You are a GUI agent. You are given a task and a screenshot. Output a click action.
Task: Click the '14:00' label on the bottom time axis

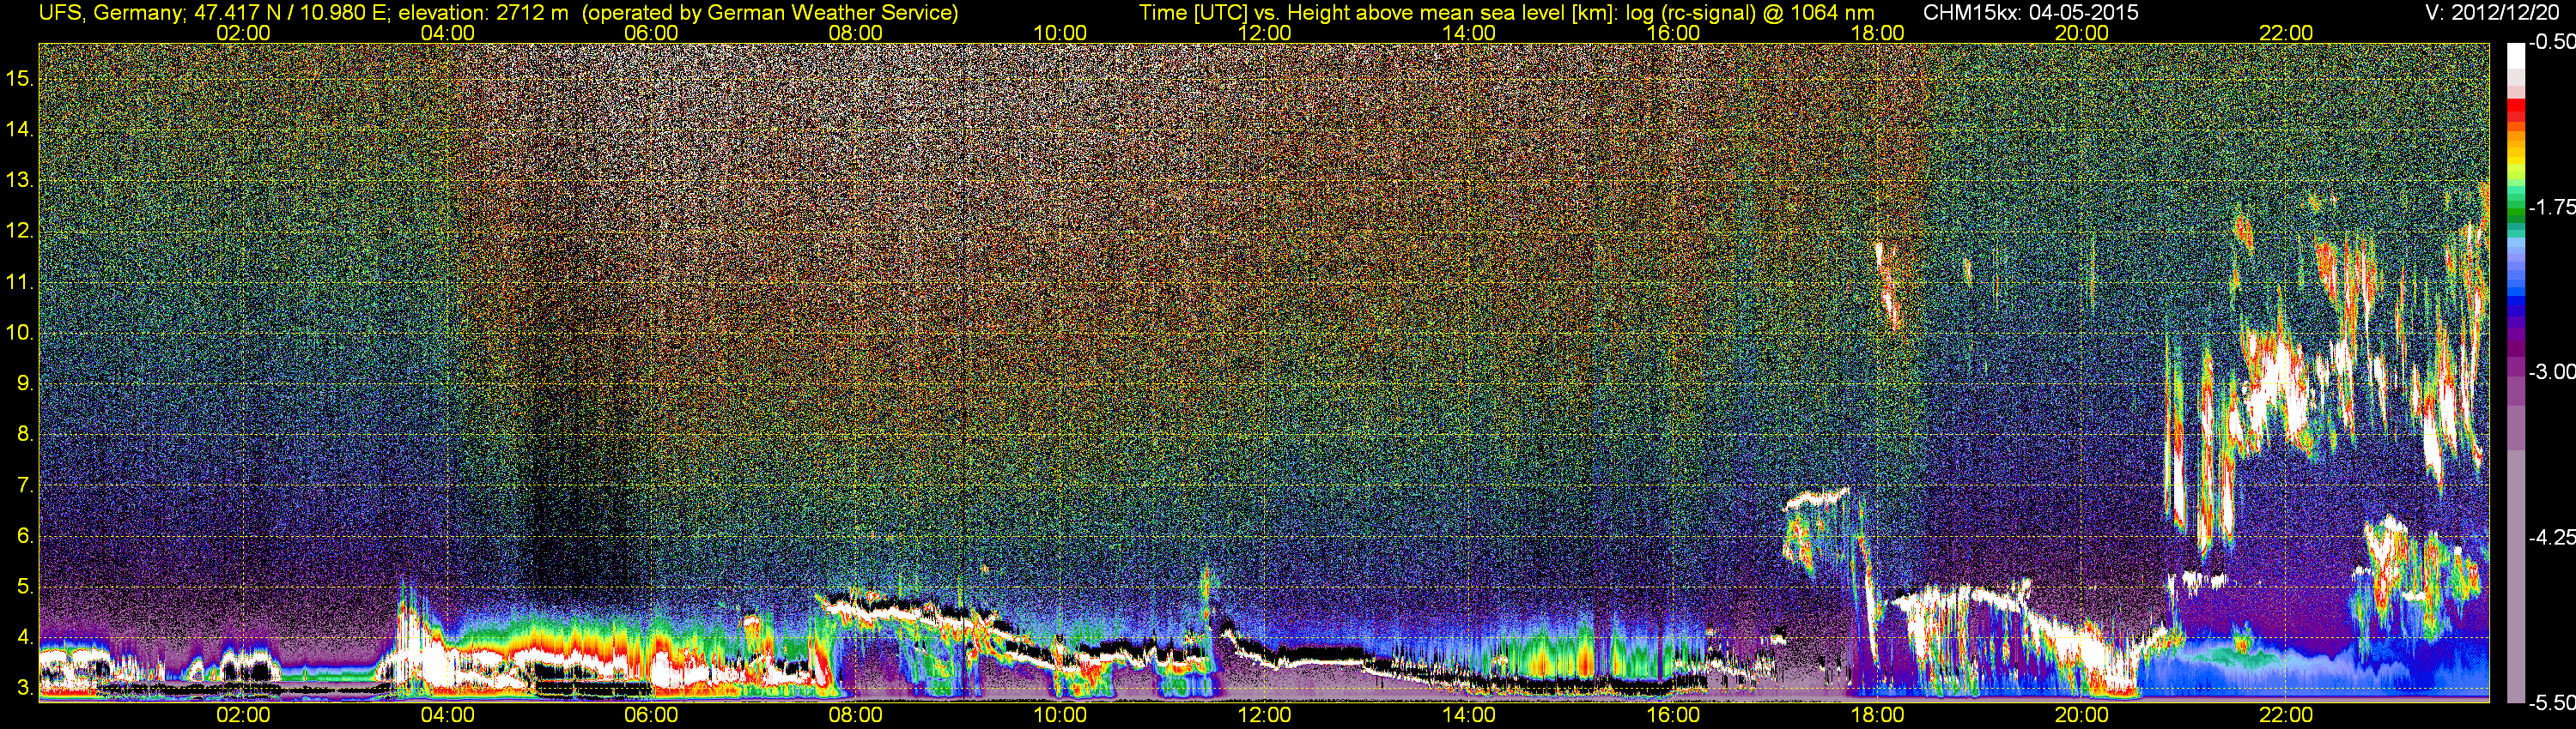tap(1469, 715)
